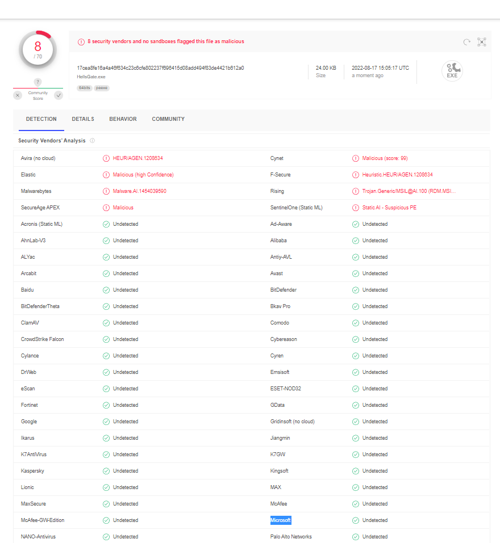
Task: Click the Antiy-AVL vendor name
Action: coord(281,257)
